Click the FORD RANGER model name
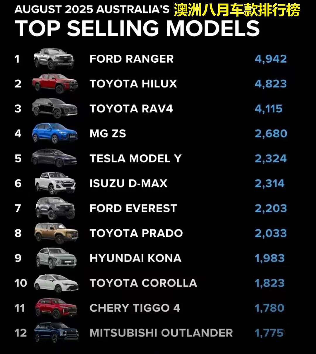This screenshot has width=316, height=354. point(131,59)
